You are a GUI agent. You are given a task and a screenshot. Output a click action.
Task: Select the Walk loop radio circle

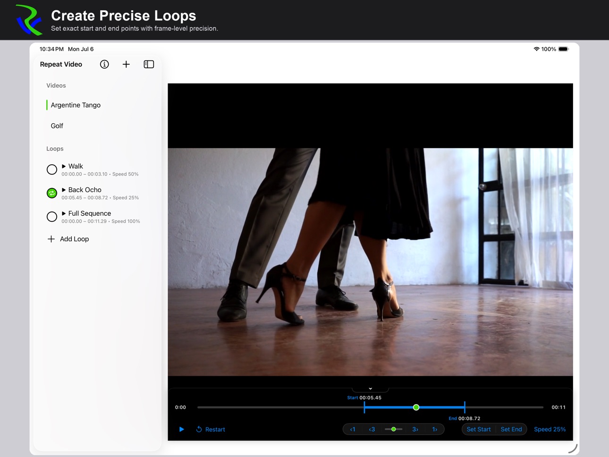[x=52, y=169]
